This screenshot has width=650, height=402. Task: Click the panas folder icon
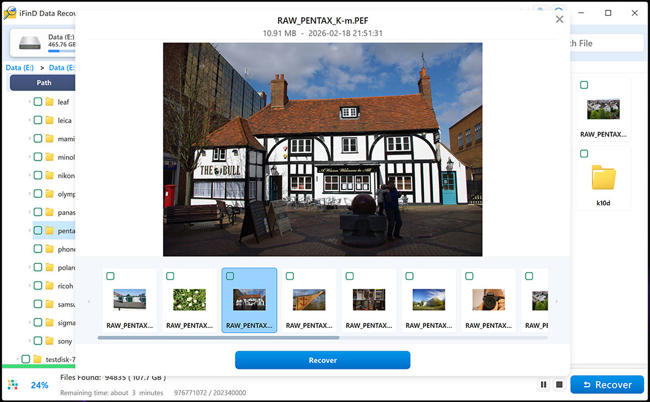coord(50,212)
